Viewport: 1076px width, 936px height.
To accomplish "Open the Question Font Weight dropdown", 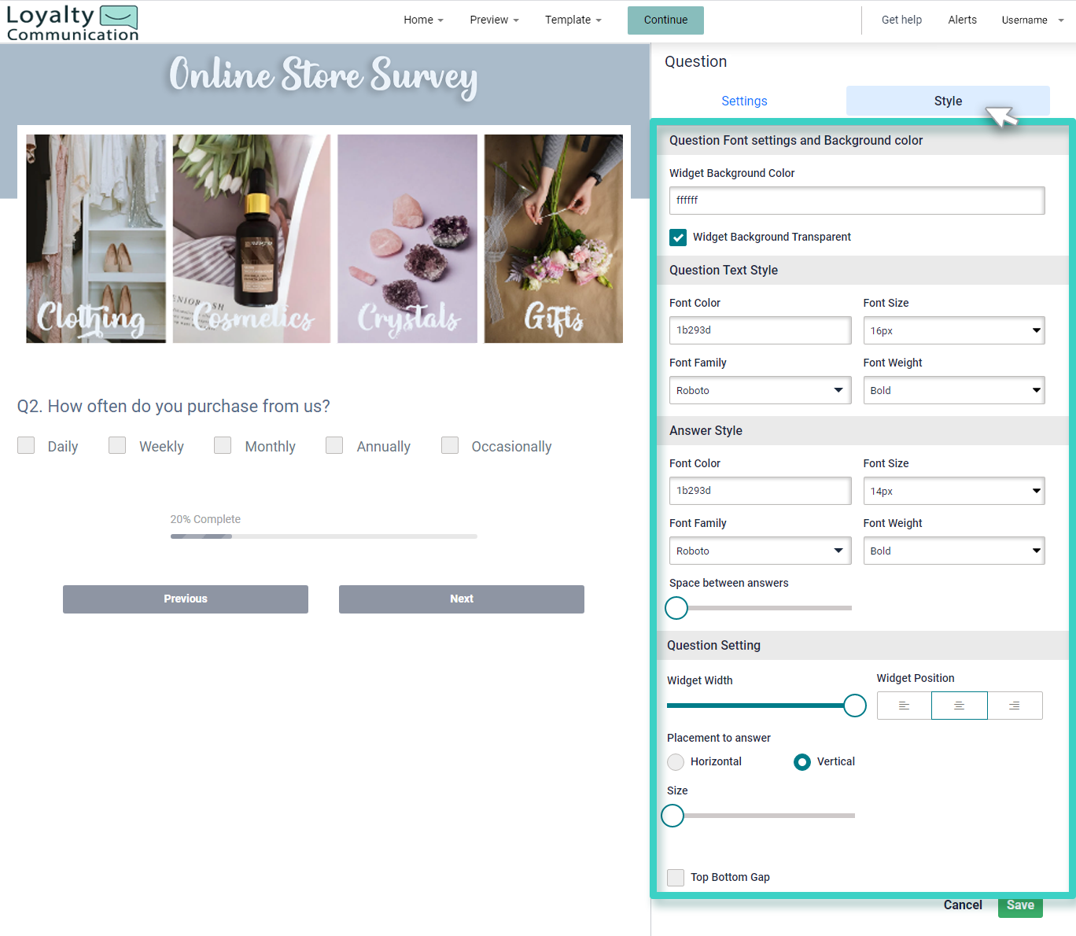I will pyautogui.click(x=953, y=390).
